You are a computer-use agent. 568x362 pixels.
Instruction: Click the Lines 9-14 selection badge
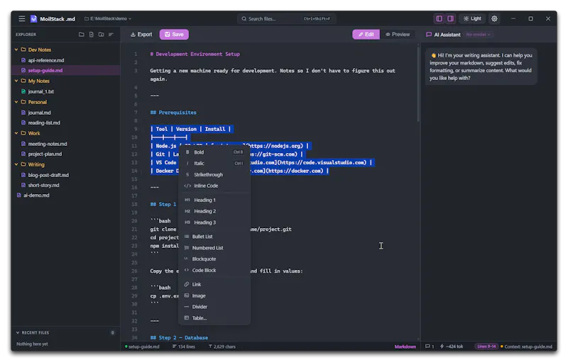click(486, 346)
